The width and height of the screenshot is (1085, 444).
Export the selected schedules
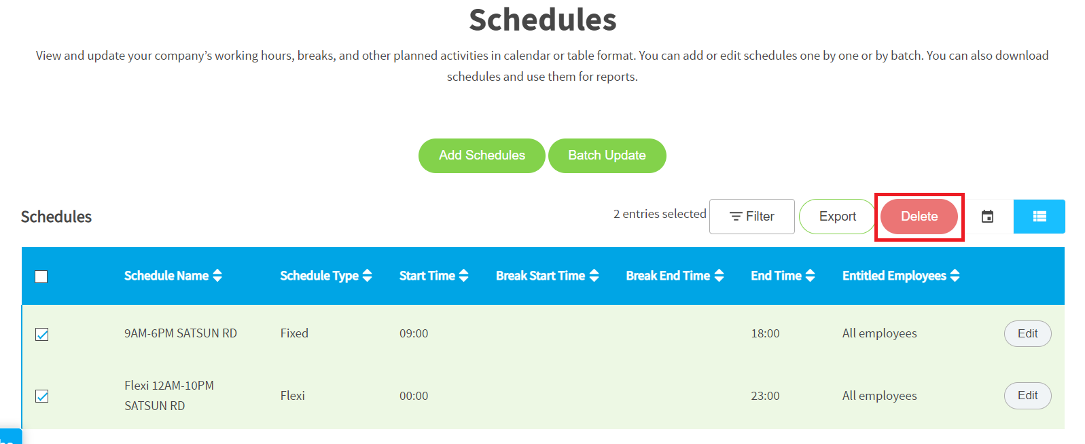tap(837, 217)
